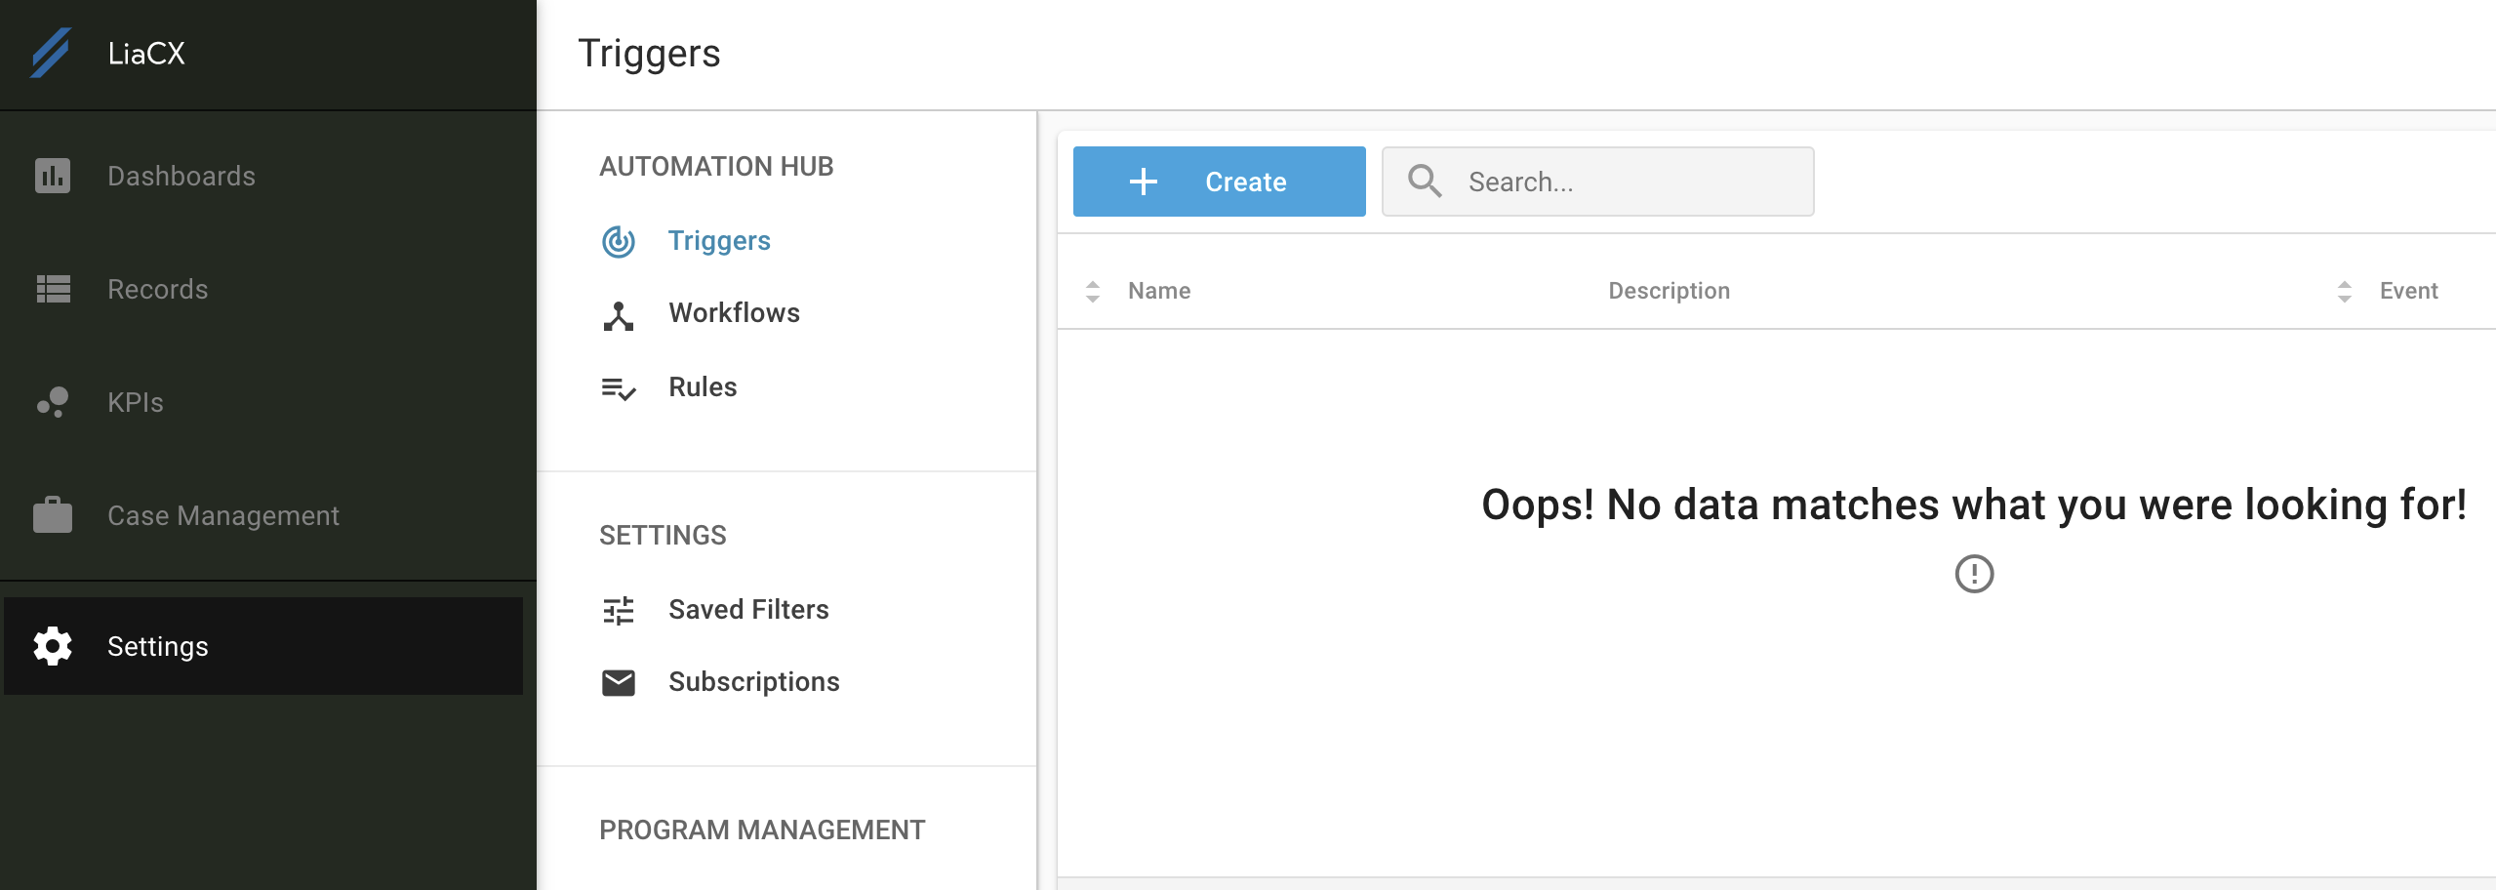
Task: Navigate to Case Management
Action: point(263,515)
